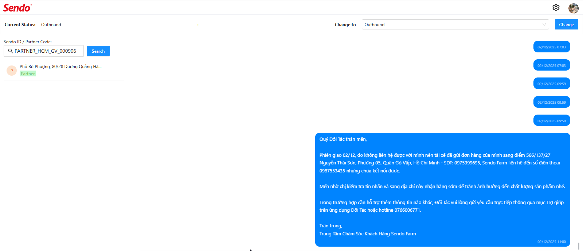Click the magnifier icon in search field
583x251 pixels.
click(11, 51)
